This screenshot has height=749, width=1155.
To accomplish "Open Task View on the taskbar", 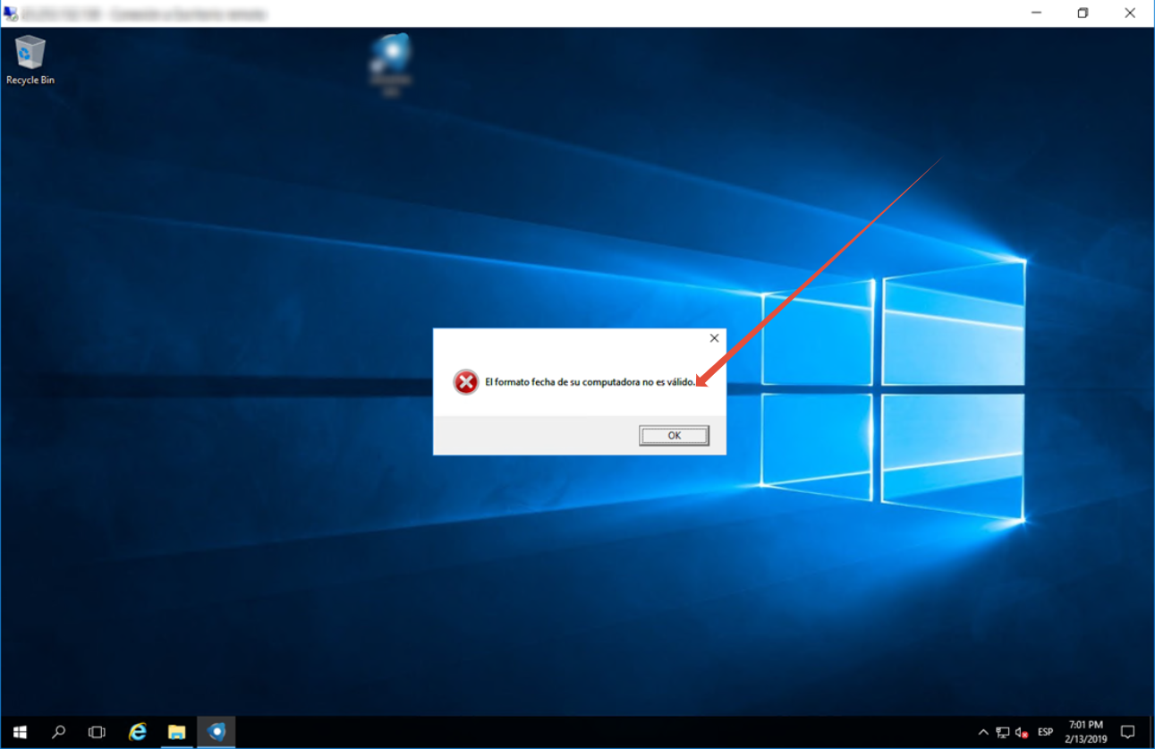I will click(97, 732).
